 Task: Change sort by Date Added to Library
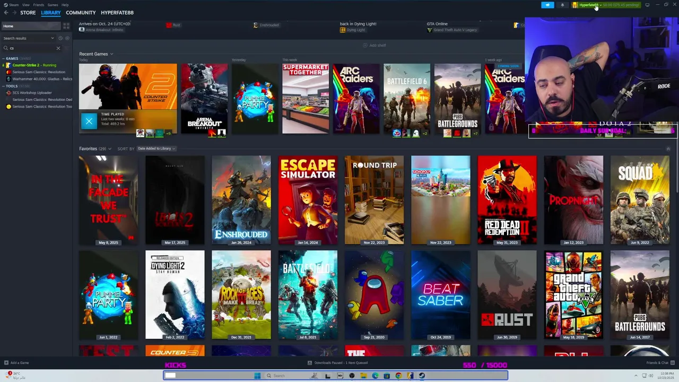coord(156,149)
